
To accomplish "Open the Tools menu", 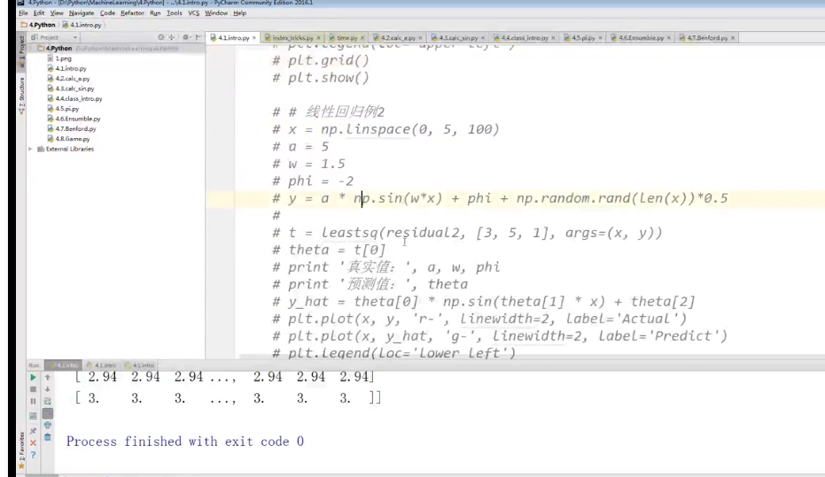I will click(175, 13).
